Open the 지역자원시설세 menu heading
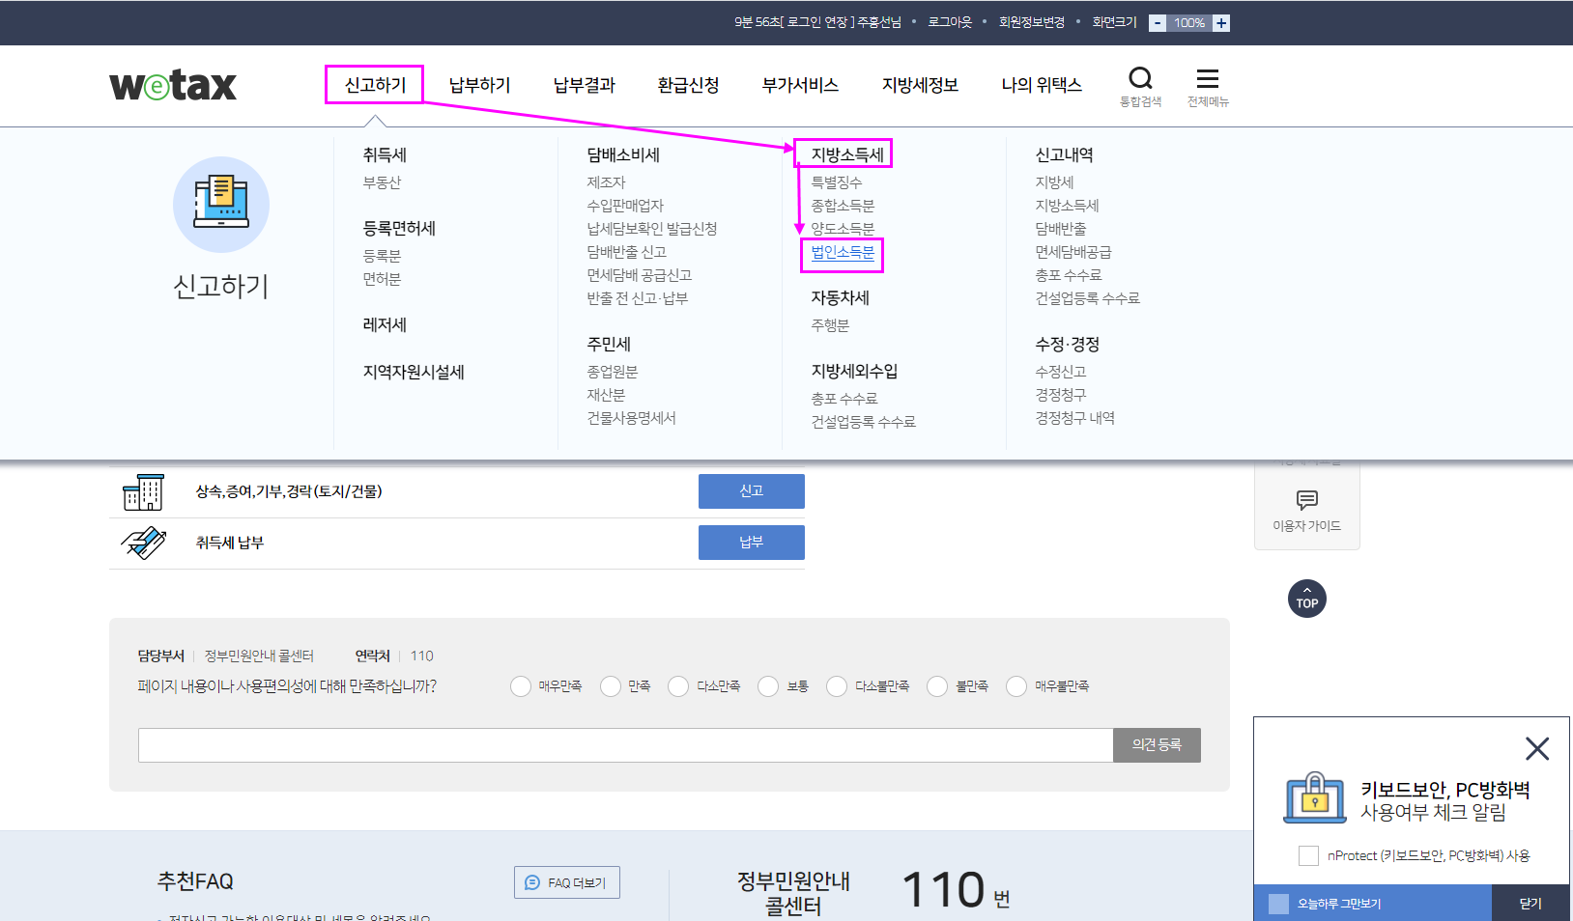This screenshot has height=921, width=1573. tap(414, 372)
